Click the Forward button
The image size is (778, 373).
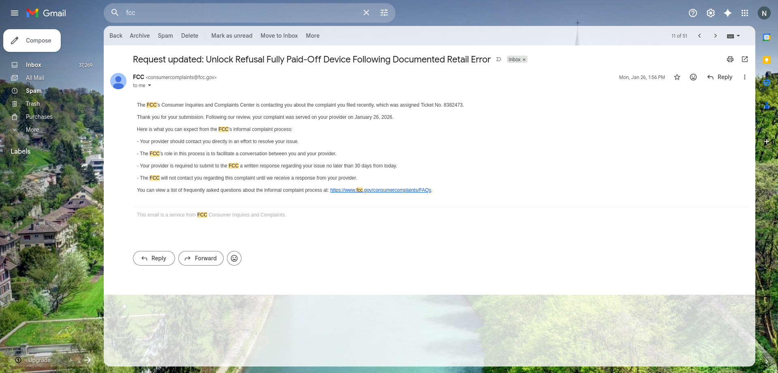click(x=201, y=258)
